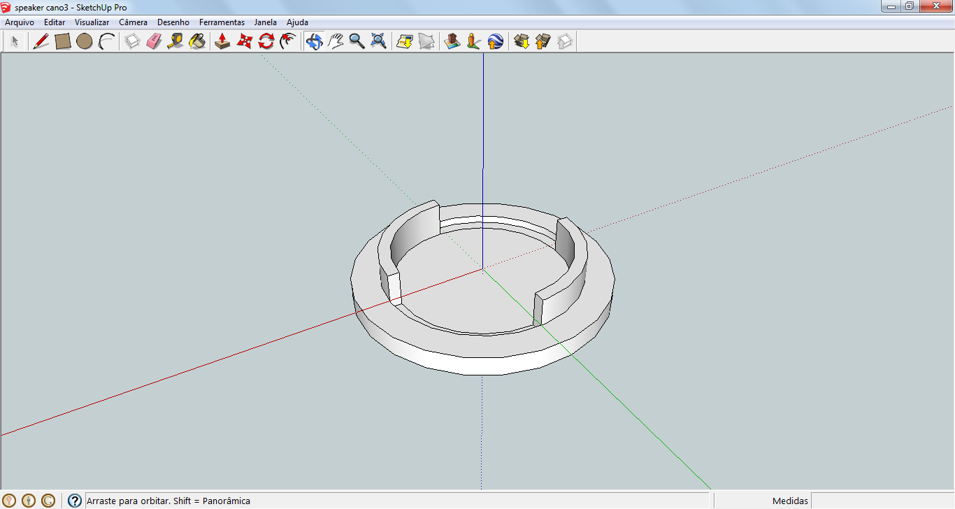Click the Google sign-in status icon

(x=48, y=501)
